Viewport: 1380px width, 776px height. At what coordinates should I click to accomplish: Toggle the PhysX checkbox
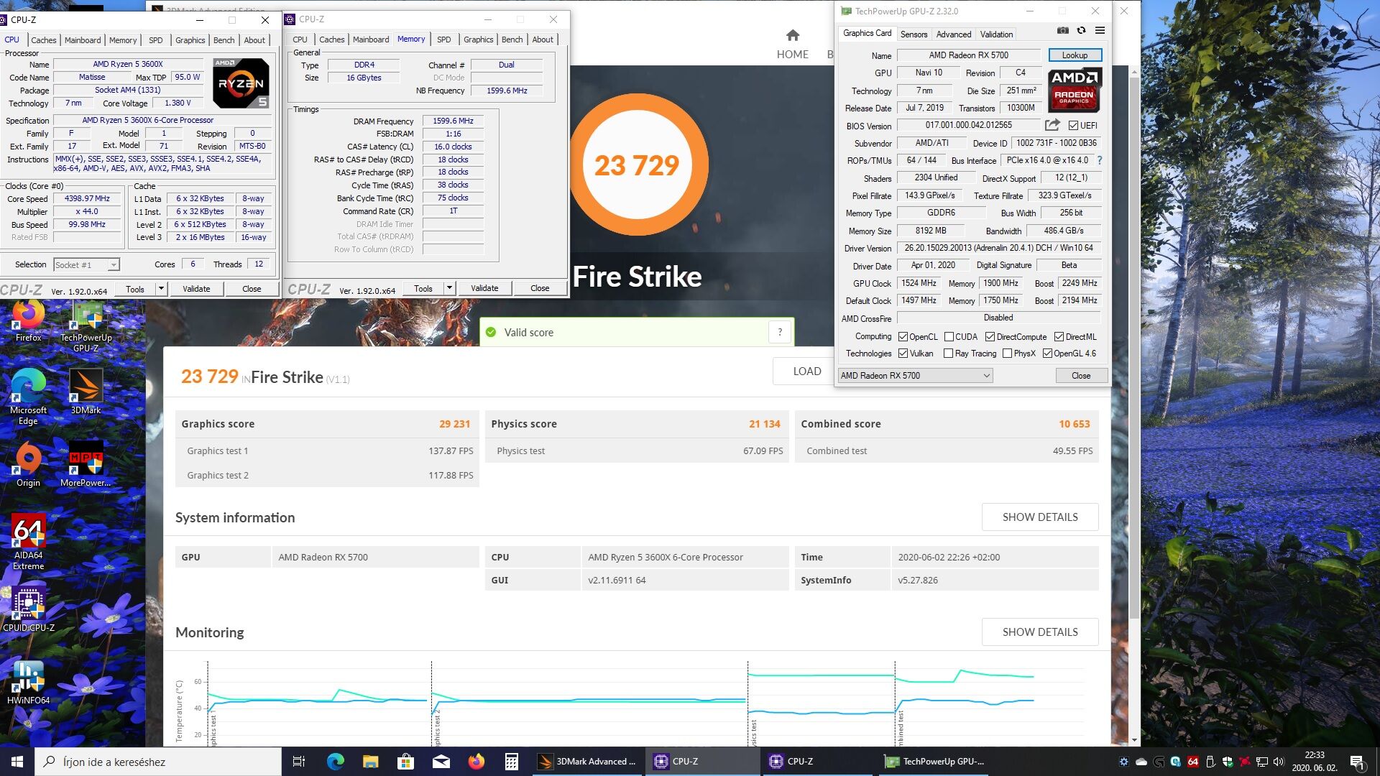coord(1008,354)
